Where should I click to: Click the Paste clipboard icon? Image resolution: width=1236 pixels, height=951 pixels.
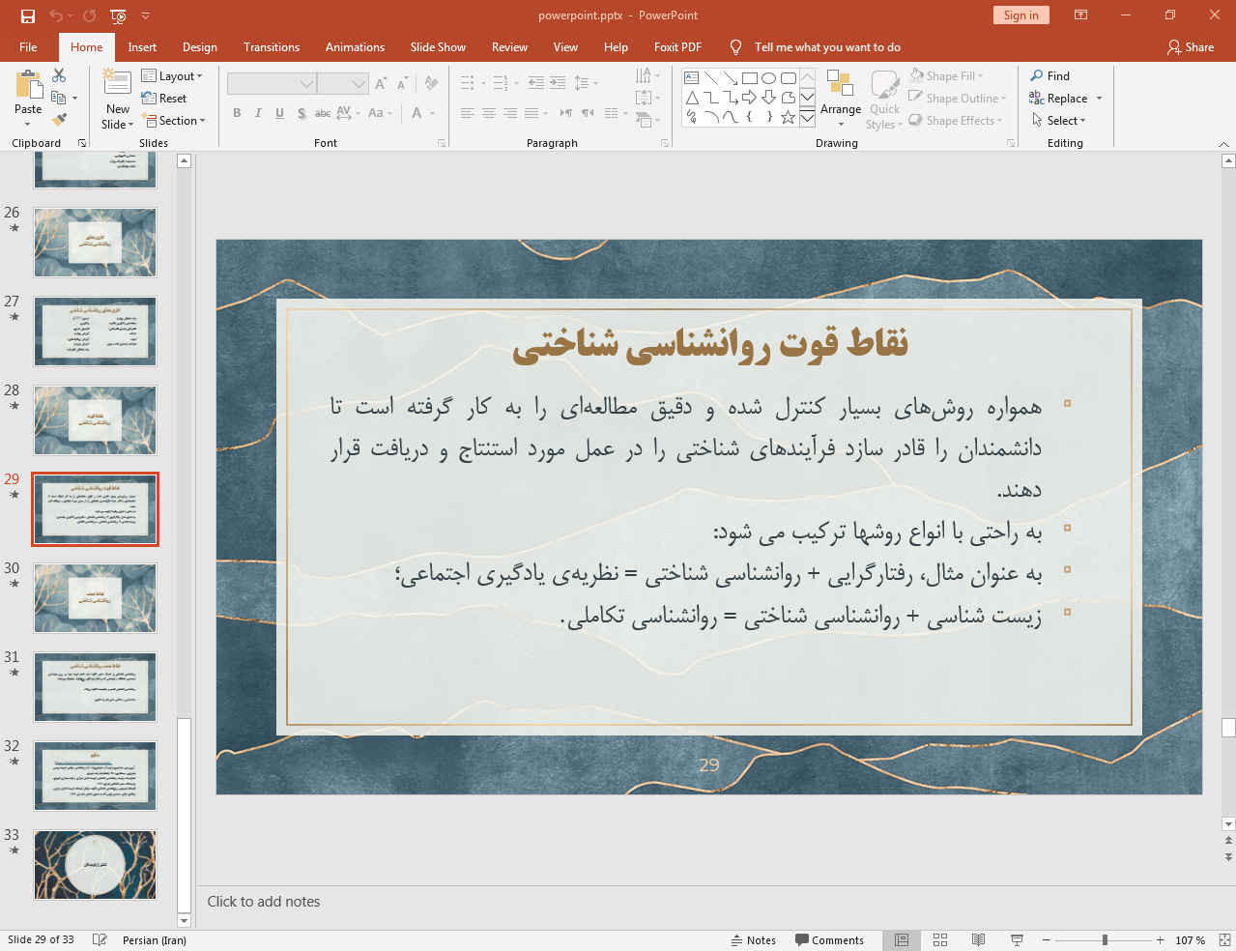click(28, 84)
